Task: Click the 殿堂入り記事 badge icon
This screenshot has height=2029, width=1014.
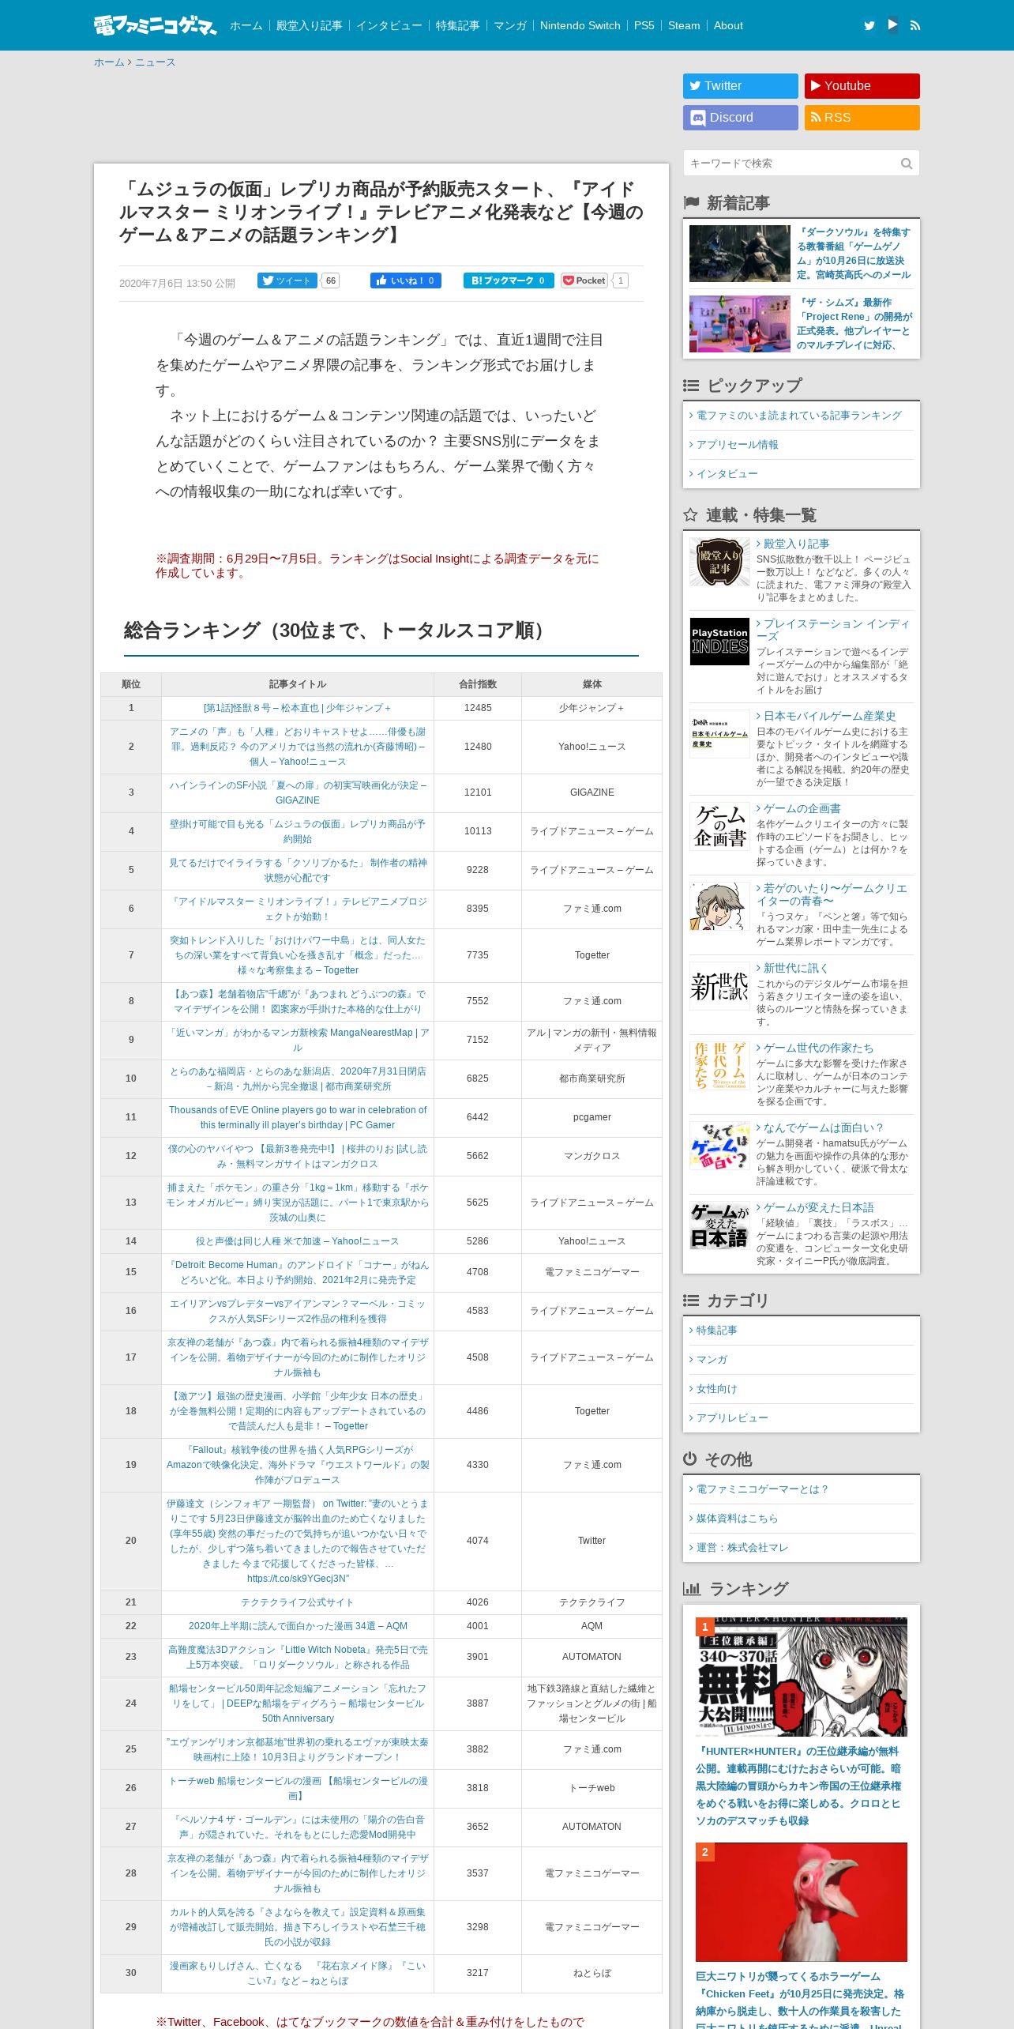Action: coord(719,562)
